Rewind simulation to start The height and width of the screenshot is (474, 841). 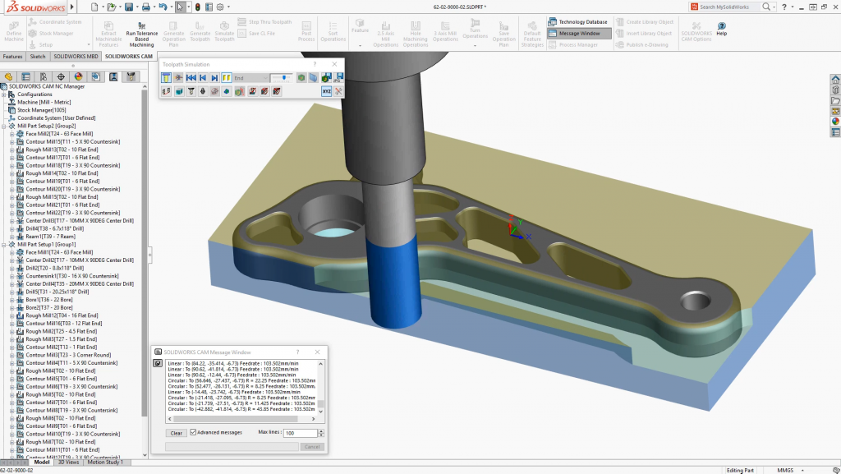click(191, 78)
